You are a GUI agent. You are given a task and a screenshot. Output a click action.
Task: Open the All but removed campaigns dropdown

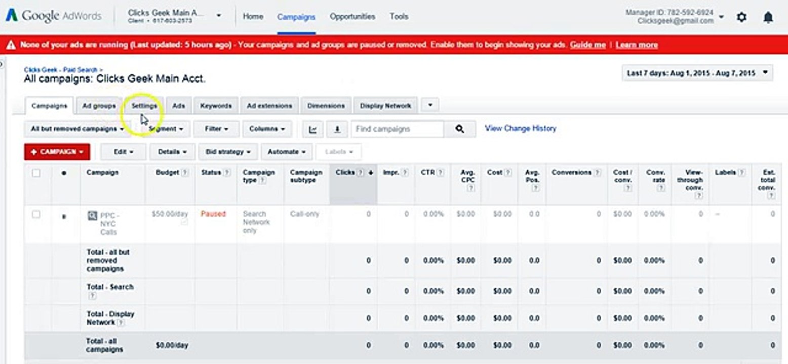tap(77, 129)
